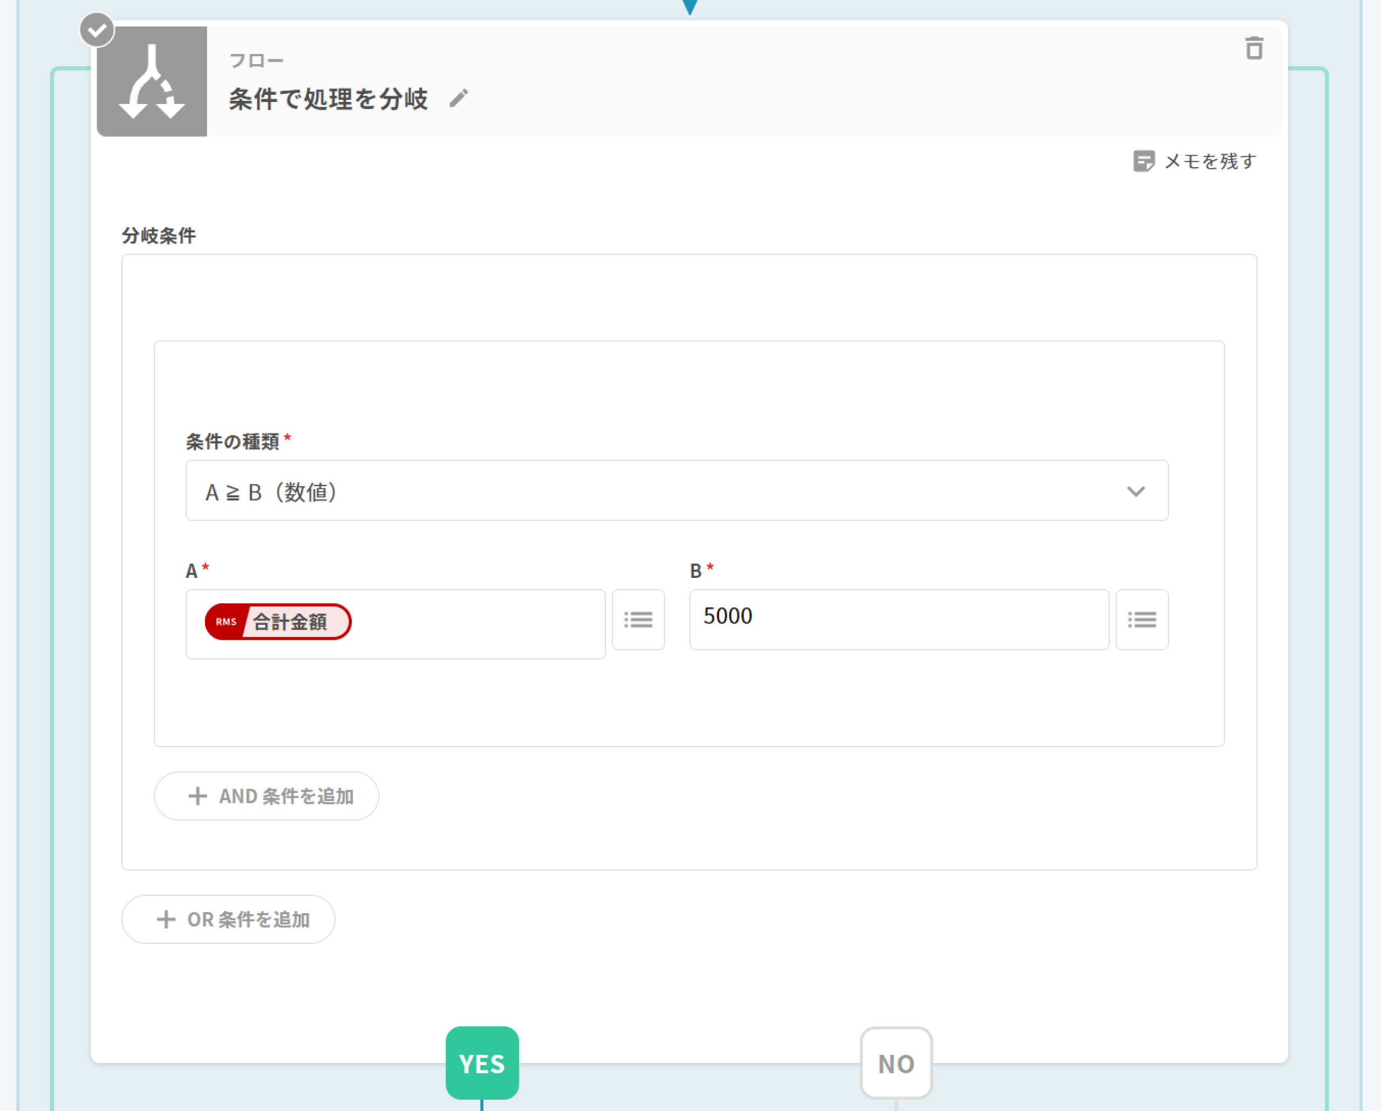Click AND 条件を追加 button
Viewport: 1381px width, 1111px height.
(x=286, y=796)
